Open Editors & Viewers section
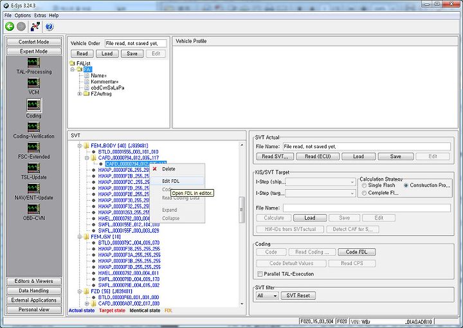Screen dimensions: 463x328 tap(33, 281)
